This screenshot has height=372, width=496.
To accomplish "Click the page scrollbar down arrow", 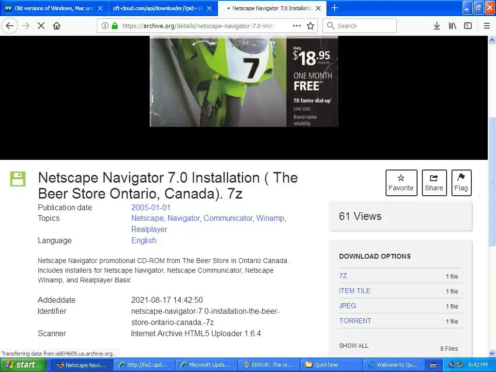I will [x=492, y=353].
